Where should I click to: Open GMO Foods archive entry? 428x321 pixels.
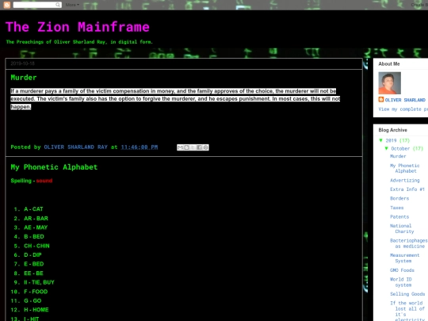(402, 270)
